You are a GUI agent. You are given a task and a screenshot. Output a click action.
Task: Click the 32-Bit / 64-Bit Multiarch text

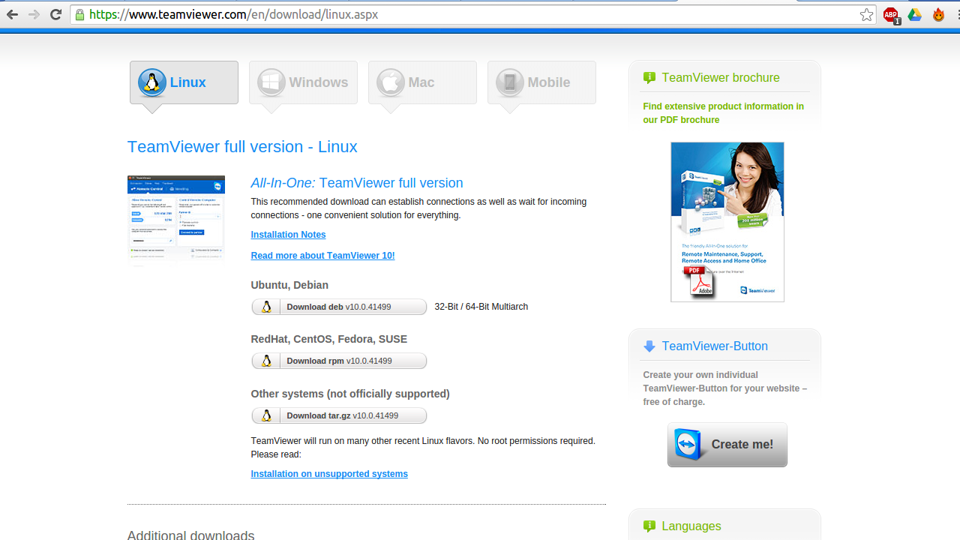pos(481,307)
